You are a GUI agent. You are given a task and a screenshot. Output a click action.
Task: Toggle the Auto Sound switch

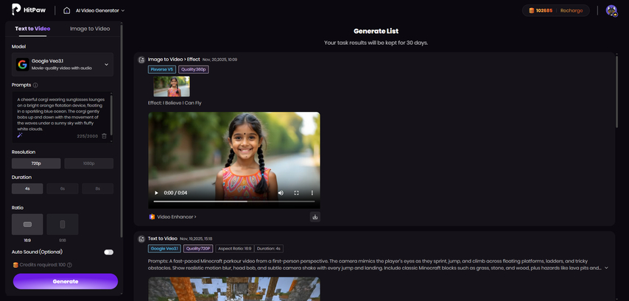coord(108,252)
